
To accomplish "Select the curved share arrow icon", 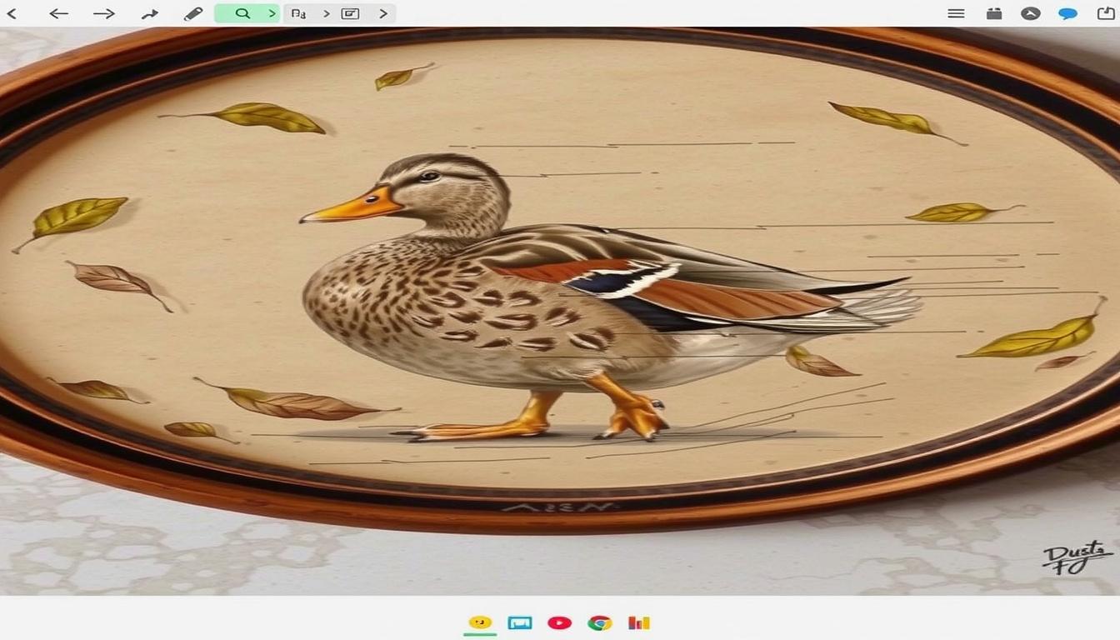I will point(149,13).
